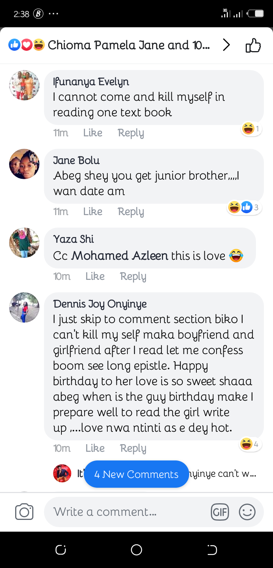The height and width of the screenshot is (568, 273).
Task: Open the camera icon to attach photo
Action: click(x=24, y=512)
